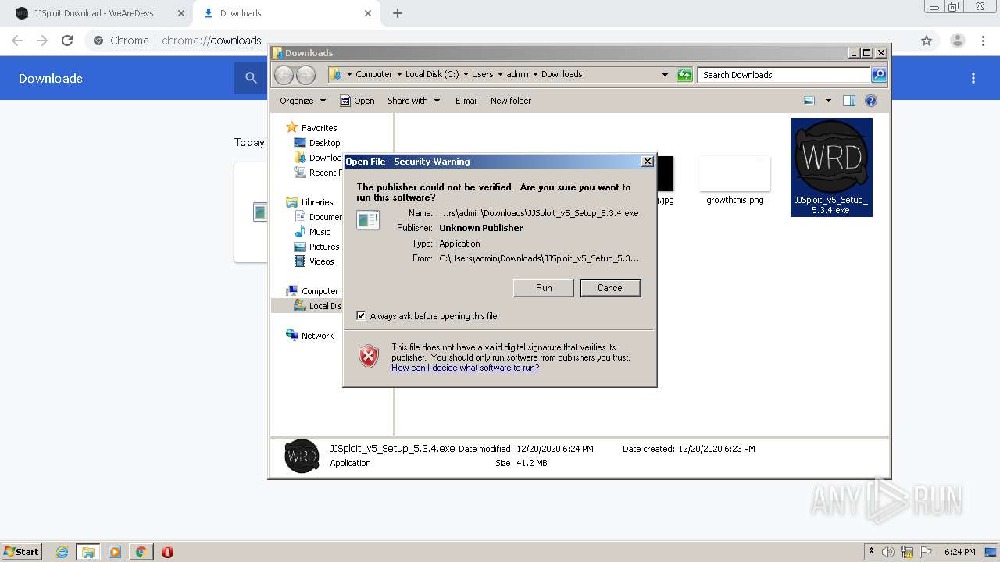The image size is (1000, 562).
Task: Expand the arrow after Users in the path
Action: pyautogui.click(x=500, y=74)
